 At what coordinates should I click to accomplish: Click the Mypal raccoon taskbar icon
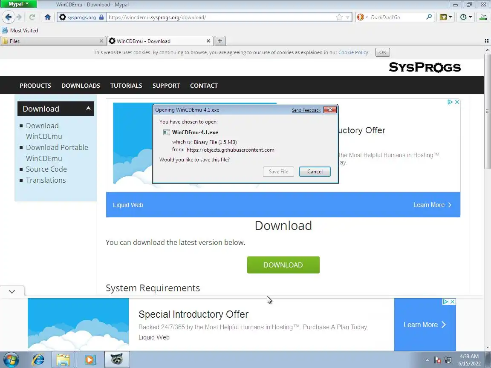[x=117, y=359]
